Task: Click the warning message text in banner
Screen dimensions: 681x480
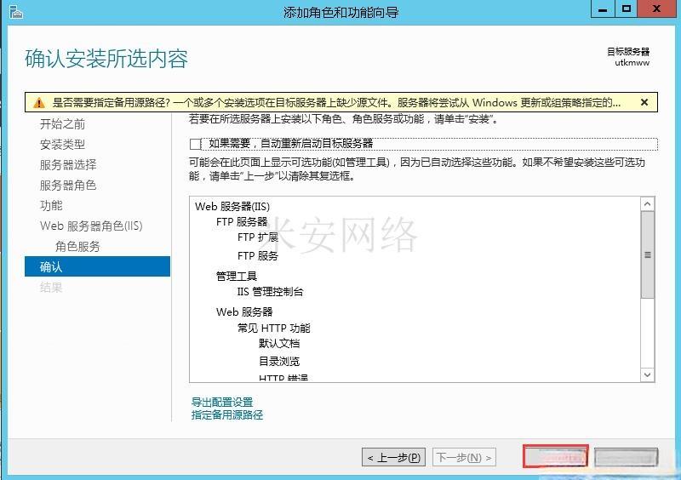Action: (x=336, y=102)
